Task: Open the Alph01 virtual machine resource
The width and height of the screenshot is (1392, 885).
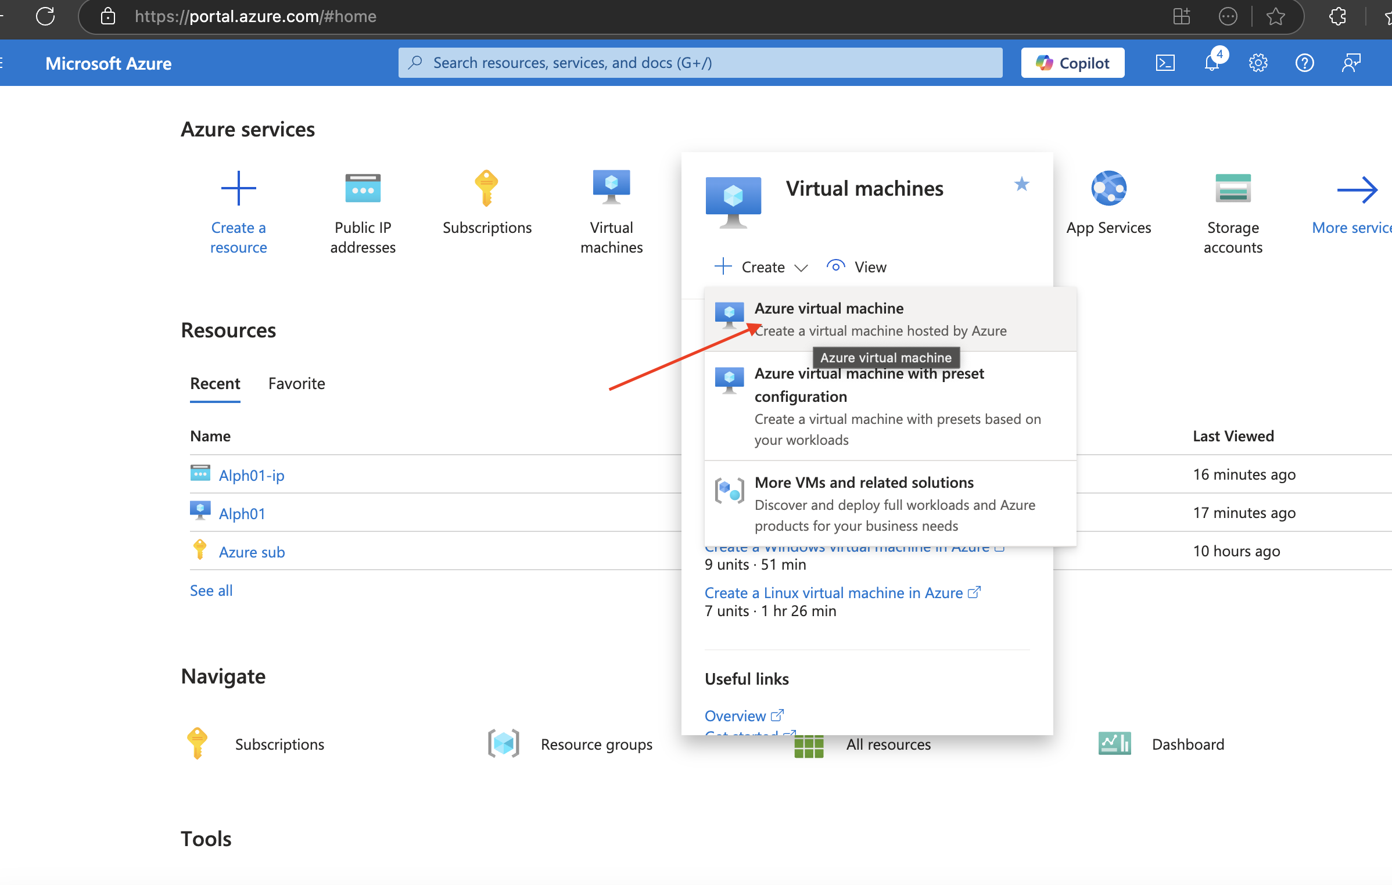Action: [242, 513]
